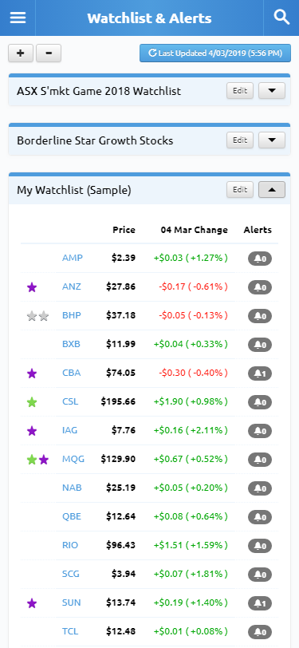The width and height of the screenshot is (299, 648).
Task: Click the stars beside MQG
Action: 37,459
